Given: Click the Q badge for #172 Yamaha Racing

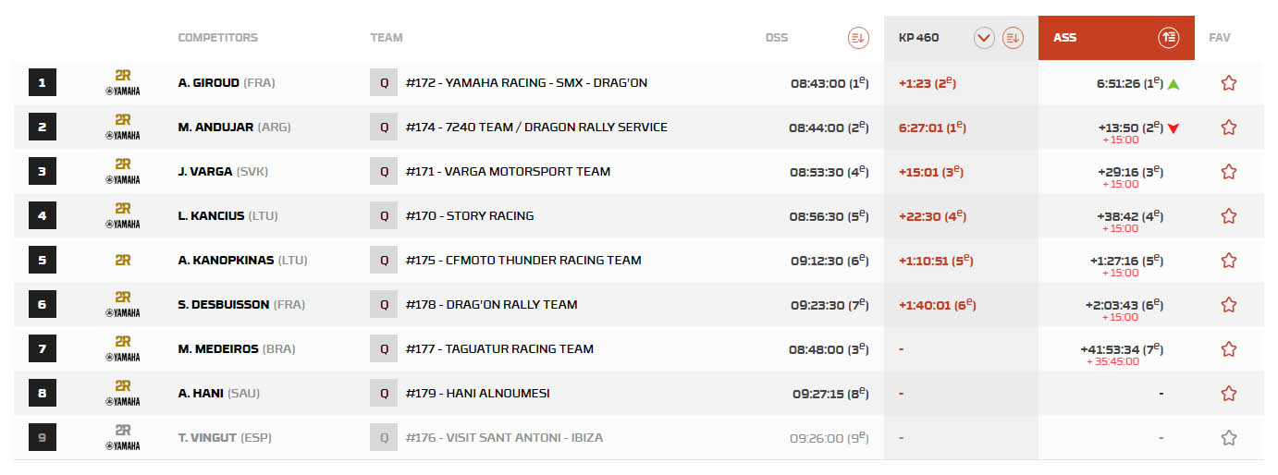Looking at the screenshot, I should 384,83.
